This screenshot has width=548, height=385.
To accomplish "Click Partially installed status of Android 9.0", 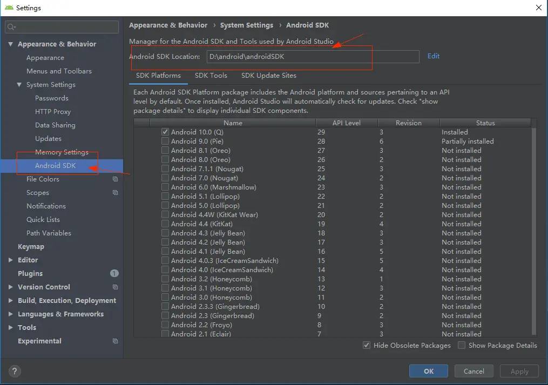I will (x=468, y=141).
